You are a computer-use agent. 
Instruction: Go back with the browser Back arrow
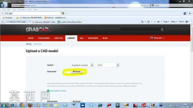2,5
